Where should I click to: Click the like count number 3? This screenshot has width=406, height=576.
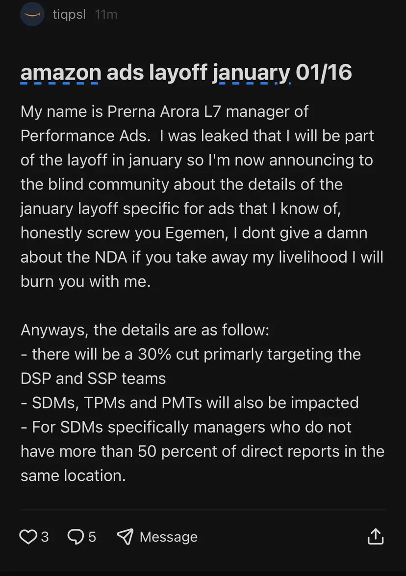(x=45, y=537)
